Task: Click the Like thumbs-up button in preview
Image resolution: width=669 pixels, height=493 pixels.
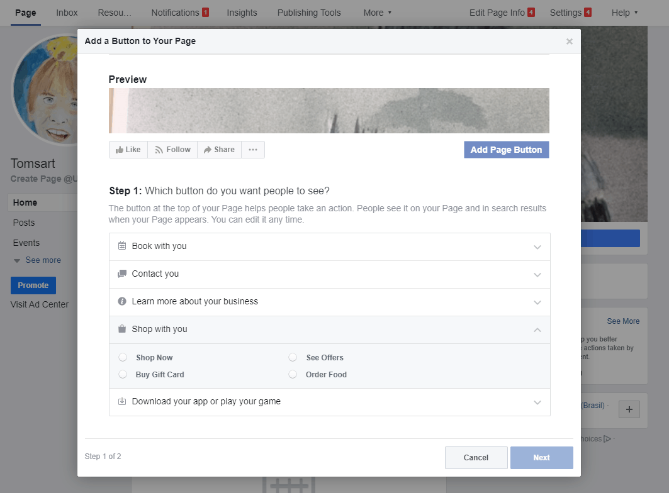Action: 128,150
